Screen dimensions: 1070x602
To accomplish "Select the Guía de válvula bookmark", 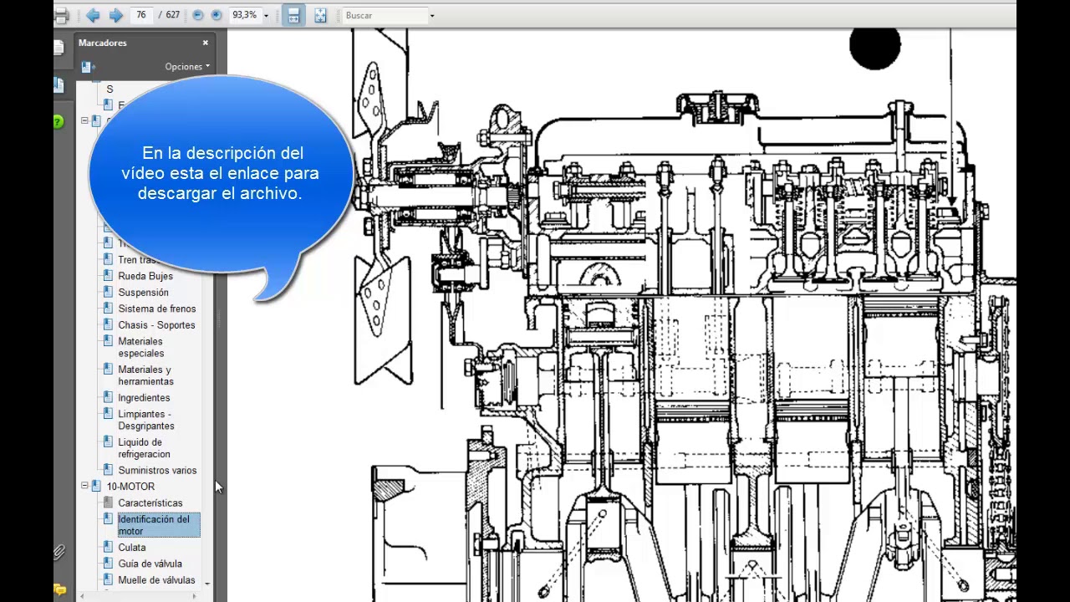I will click(150, 564).
